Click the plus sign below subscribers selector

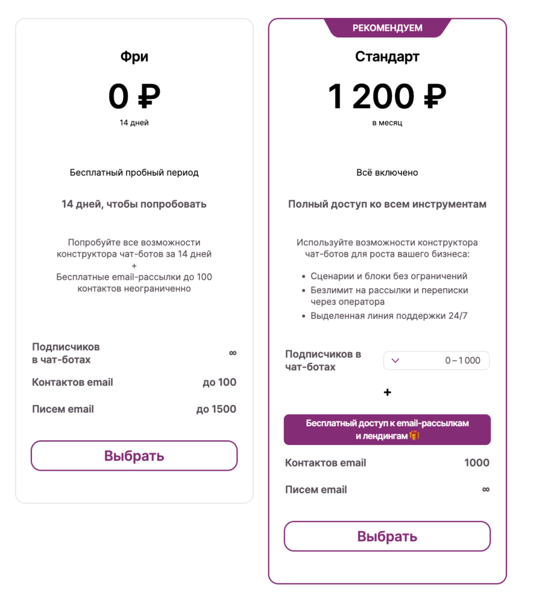tap(387, 392)
